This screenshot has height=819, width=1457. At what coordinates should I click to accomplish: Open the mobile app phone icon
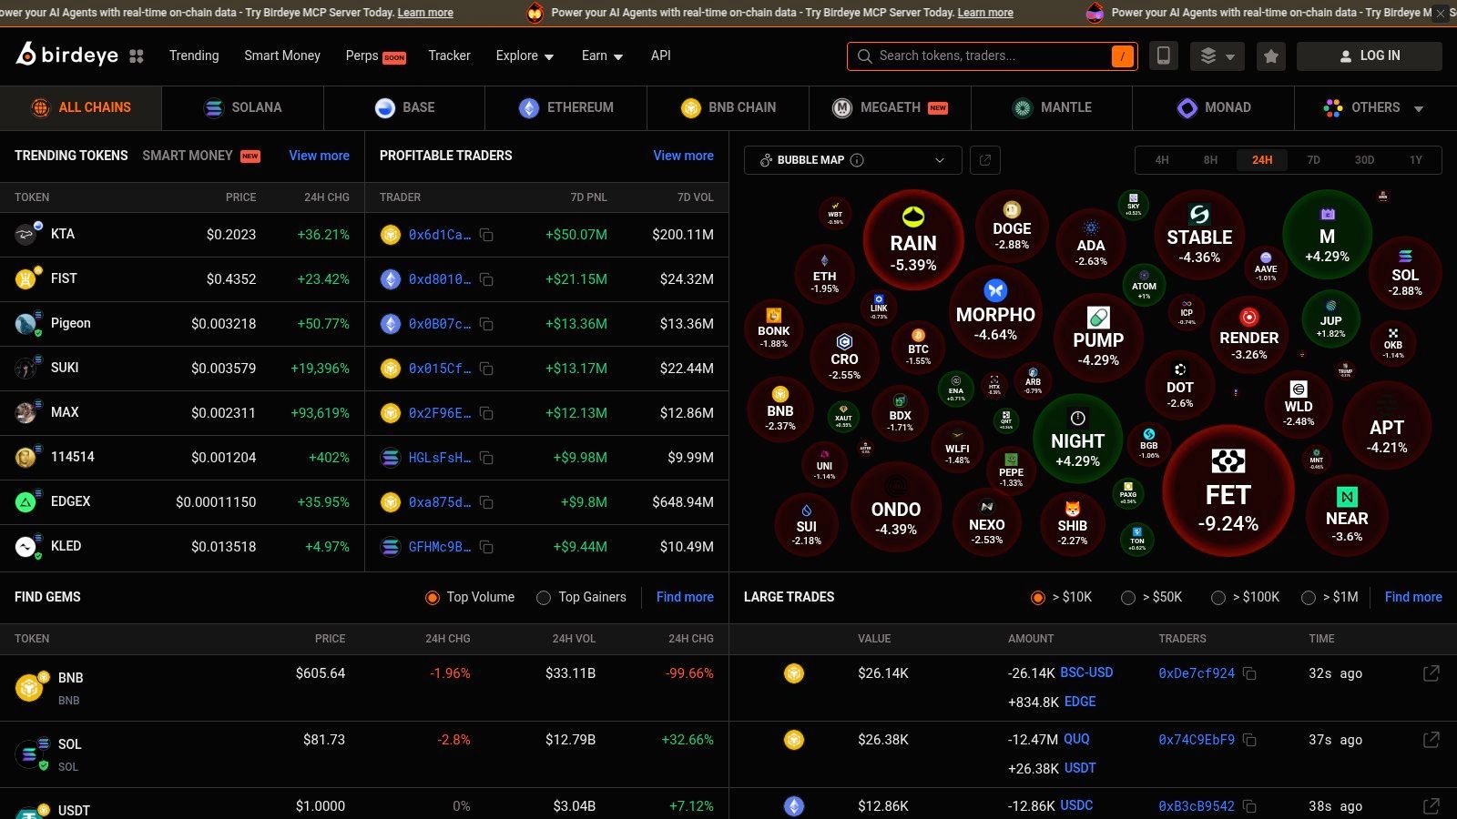[1163, 56]
